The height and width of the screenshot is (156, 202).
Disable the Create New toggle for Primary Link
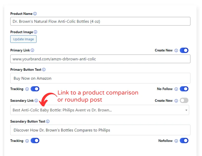click(184, 50)
